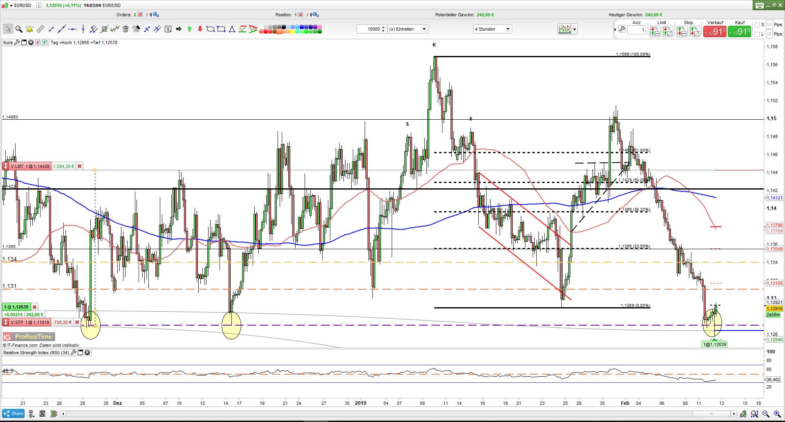785x422 pixels.
Task: Pick red from the color palette
Action: (x=265, y=31)
